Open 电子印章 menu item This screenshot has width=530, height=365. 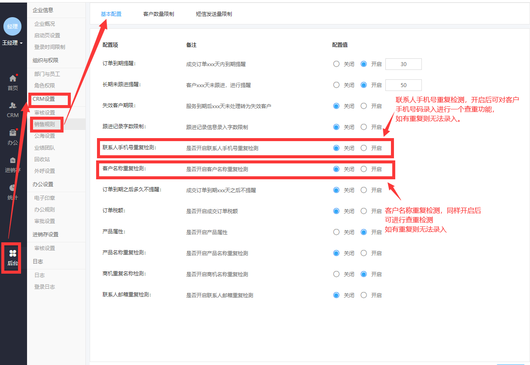point(45,198)
